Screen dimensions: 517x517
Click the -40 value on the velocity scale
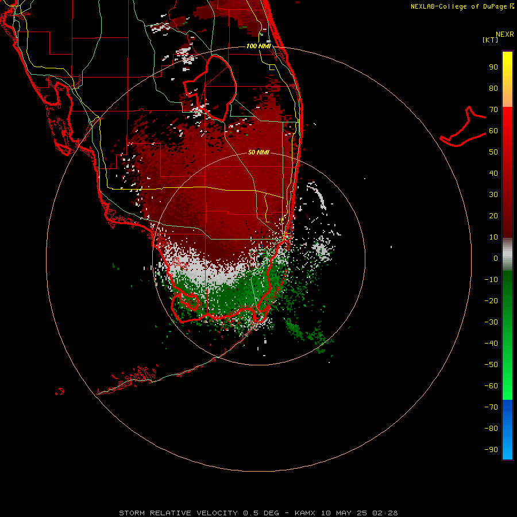(491, 344)
